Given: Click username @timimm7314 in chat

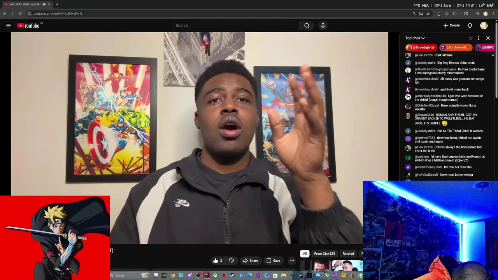Looking at the screenshot, I should coord(425,138).
